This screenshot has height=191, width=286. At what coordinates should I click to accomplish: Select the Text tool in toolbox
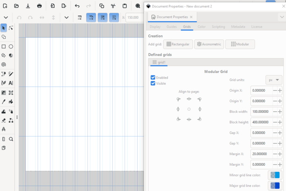pos(11,83)
